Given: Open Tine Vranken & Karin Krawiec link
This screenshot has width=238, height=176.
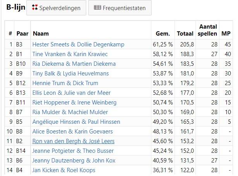Looking at the screenshot, I should click(x=70, y=54).
